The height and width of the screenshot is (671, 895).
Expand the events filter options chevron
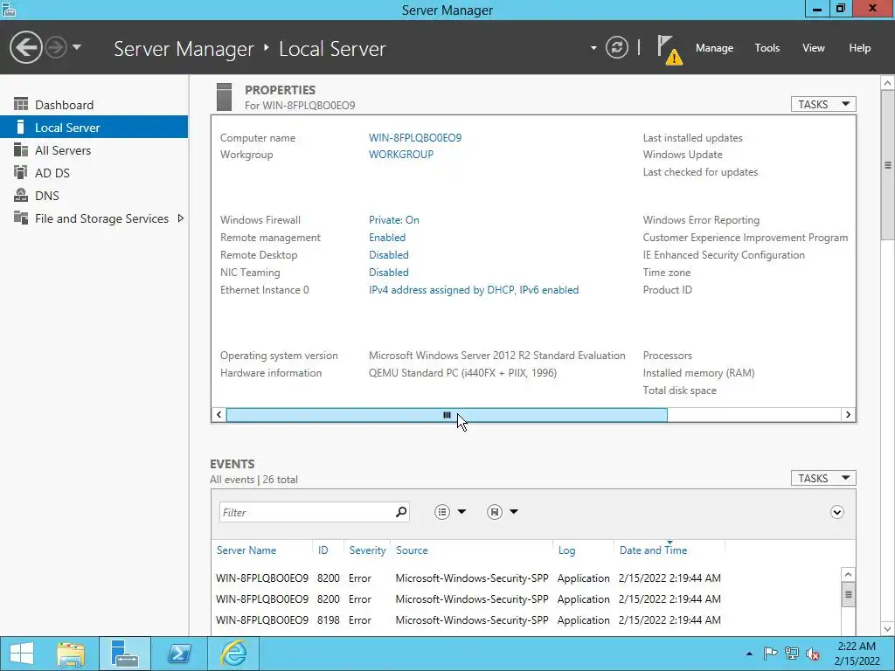836,512
